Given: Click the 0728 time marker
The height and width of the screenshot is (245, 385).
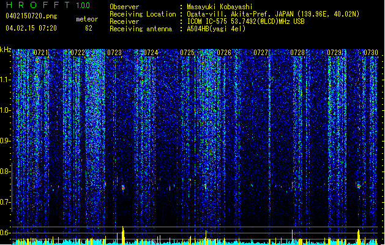Looking at the screenshot, I should [297, 53].
